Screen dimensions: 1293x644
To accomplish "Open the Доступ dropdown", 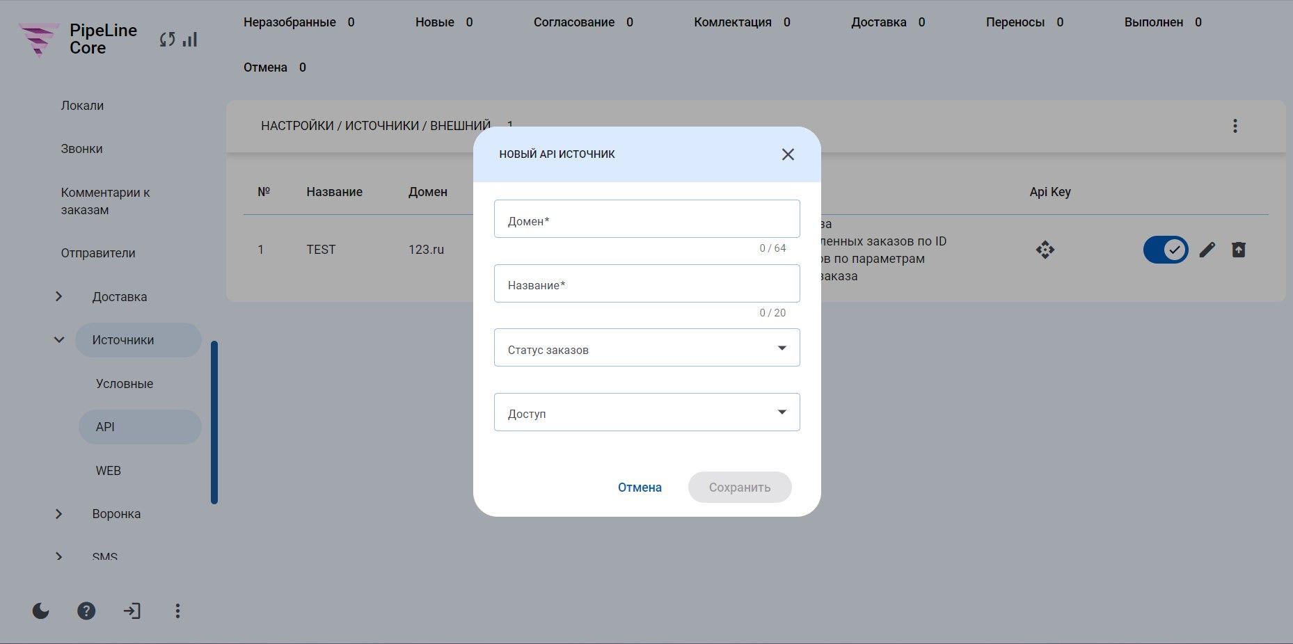I will (647, 412).
